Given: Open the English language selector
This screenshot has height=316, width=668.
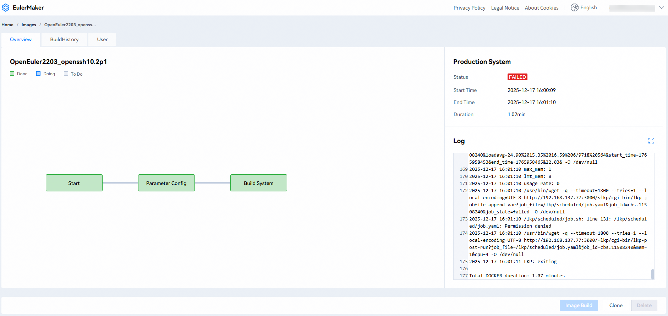Looking at the screenshot, I should [584, 7].
